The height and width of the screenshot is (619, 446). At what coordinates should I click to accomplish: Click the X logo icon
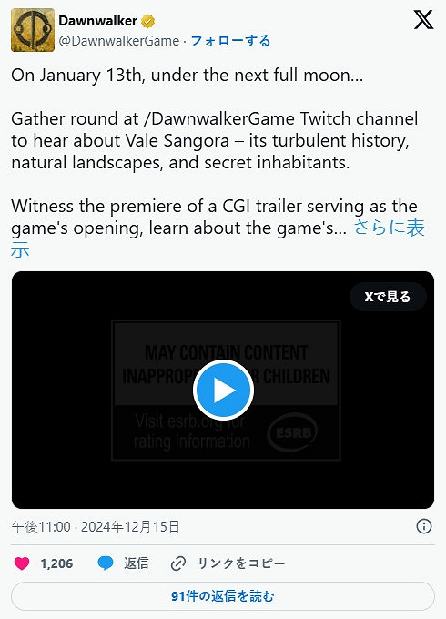(423, 20)
